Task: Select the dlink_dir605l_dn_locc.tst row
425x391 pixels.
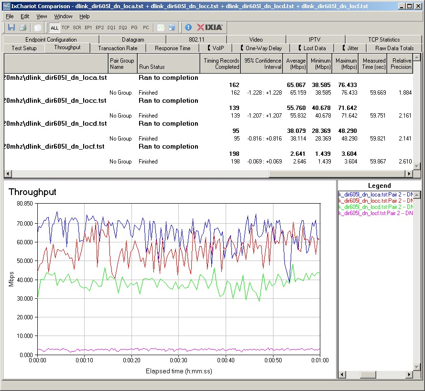Action: tap(208, 101)
